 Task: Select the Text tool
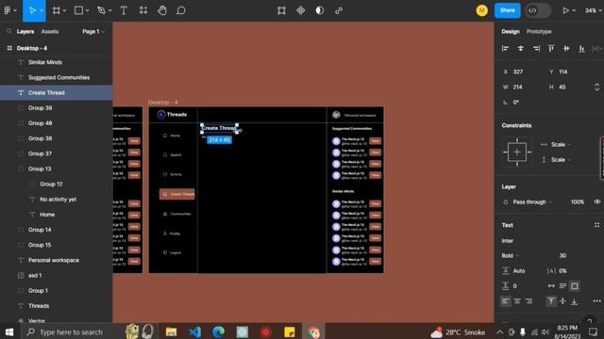pyautogui.click(x=124, y=10)
